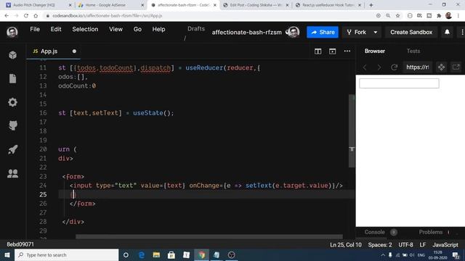Switch to the Browser tab

pyautogui.click(x=375, y=51)
